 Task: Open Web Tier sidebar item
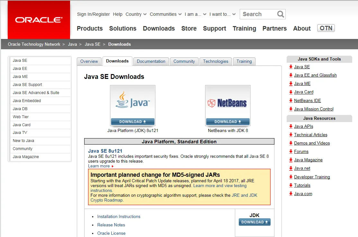40,117
